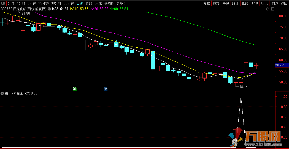Screen dimensions: 289x149
Task: Select the 60分钟 period tab
Action: pos(69,3)
